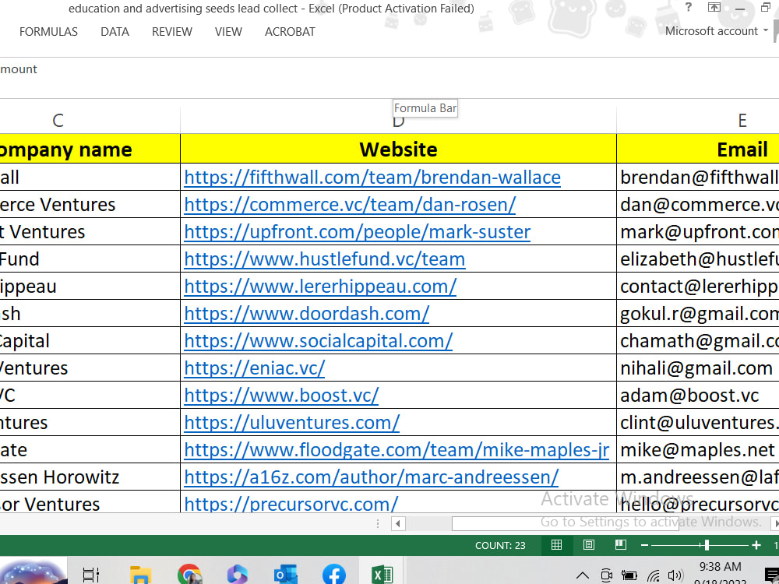Viewport: 779px width, 584px height.
Task: Select the chamath@gmail cell
Action: click(x=697, y=341)
